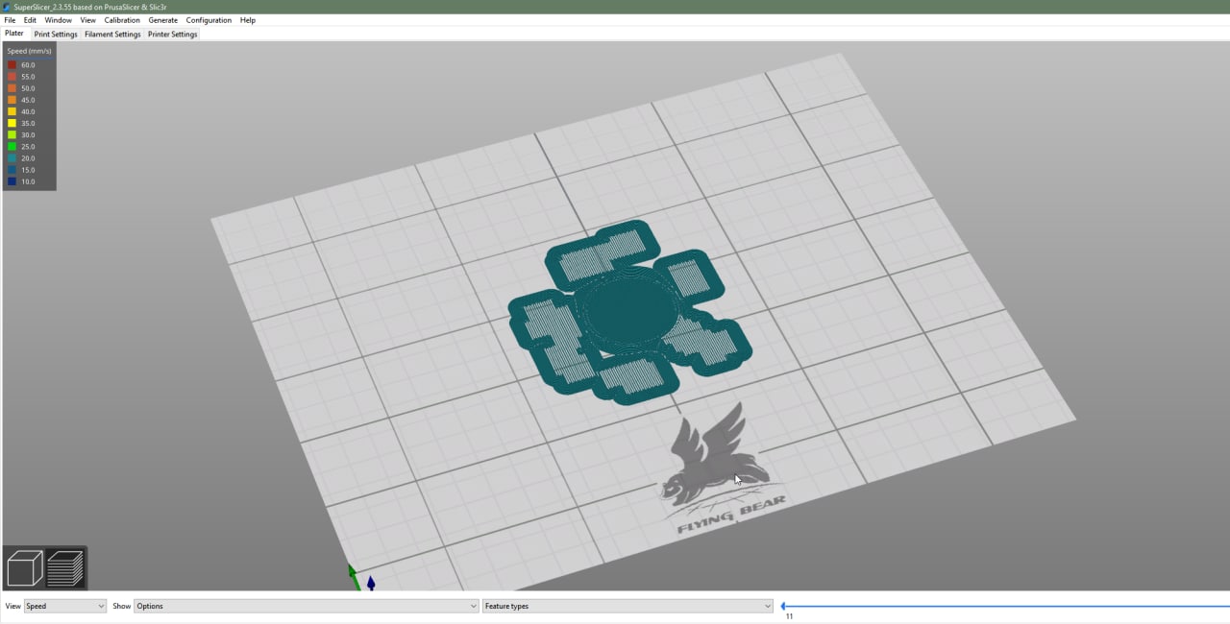Click the SuperSlicer app icon in title bar

pyautogui.click(x=7, y=7)
